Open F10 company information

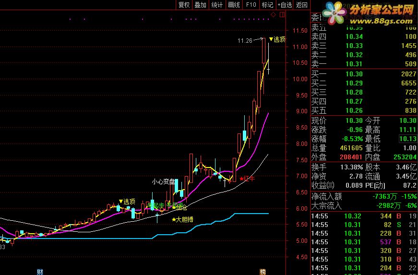point(251,5)
